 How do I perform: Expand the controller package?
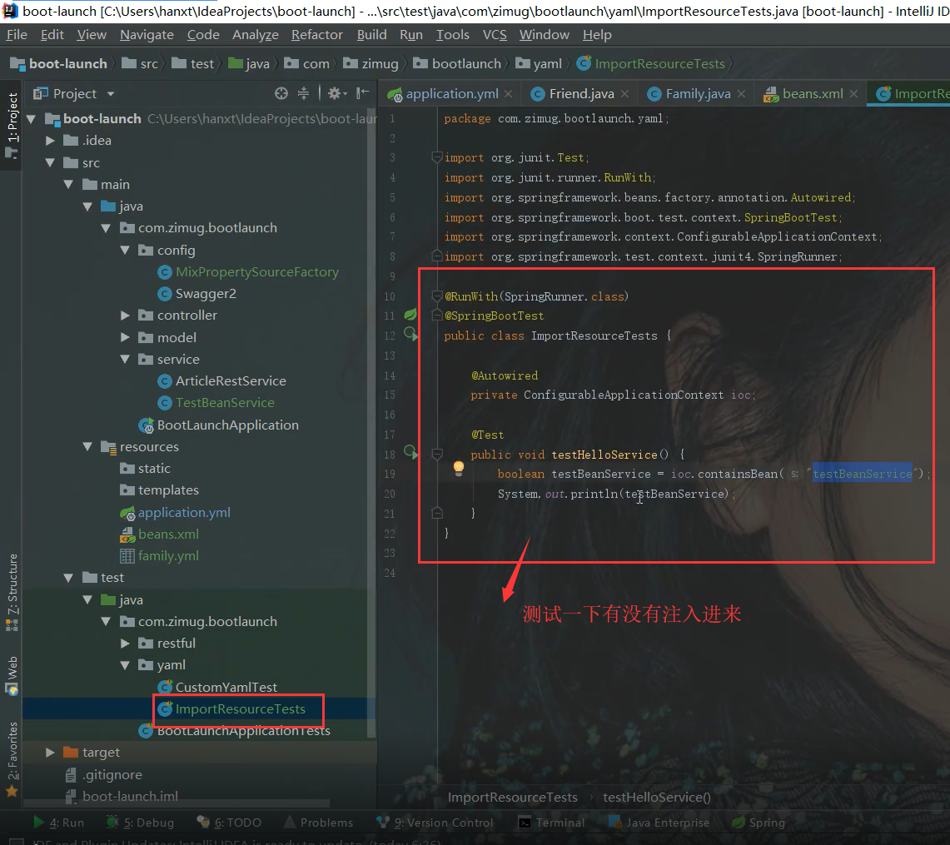(125, 315)
